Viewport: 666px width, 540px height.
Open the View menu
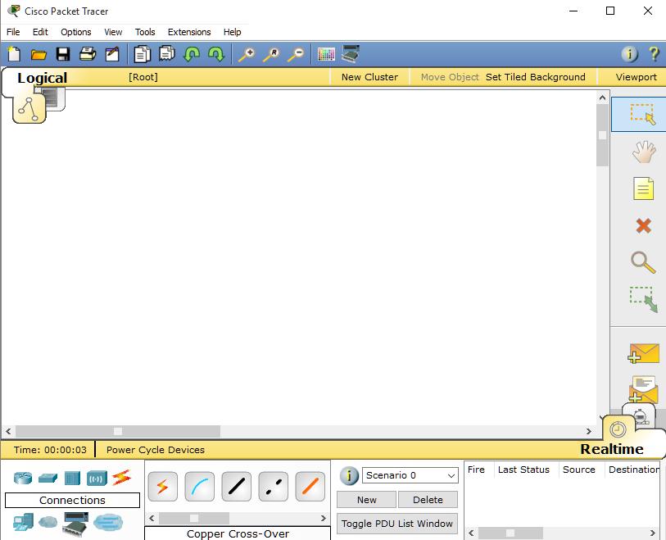[113, 32]
